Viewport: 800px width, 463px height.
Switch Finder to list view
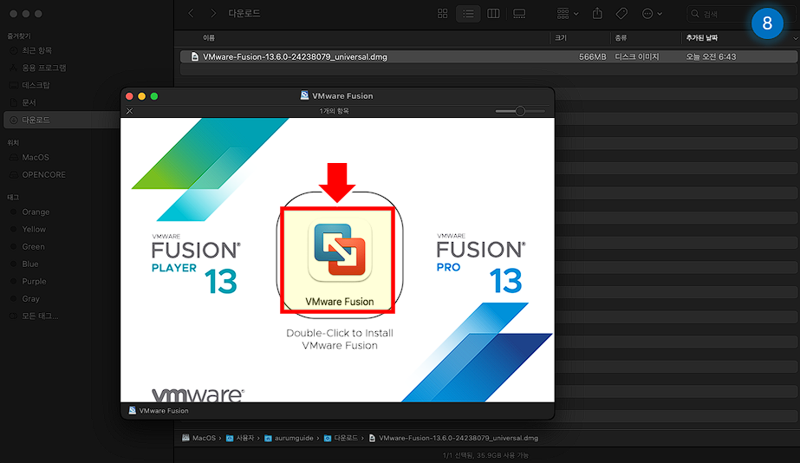point(468,14)
